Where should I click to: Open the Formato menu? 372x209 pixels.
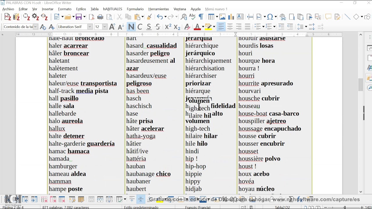pos(65,9)
